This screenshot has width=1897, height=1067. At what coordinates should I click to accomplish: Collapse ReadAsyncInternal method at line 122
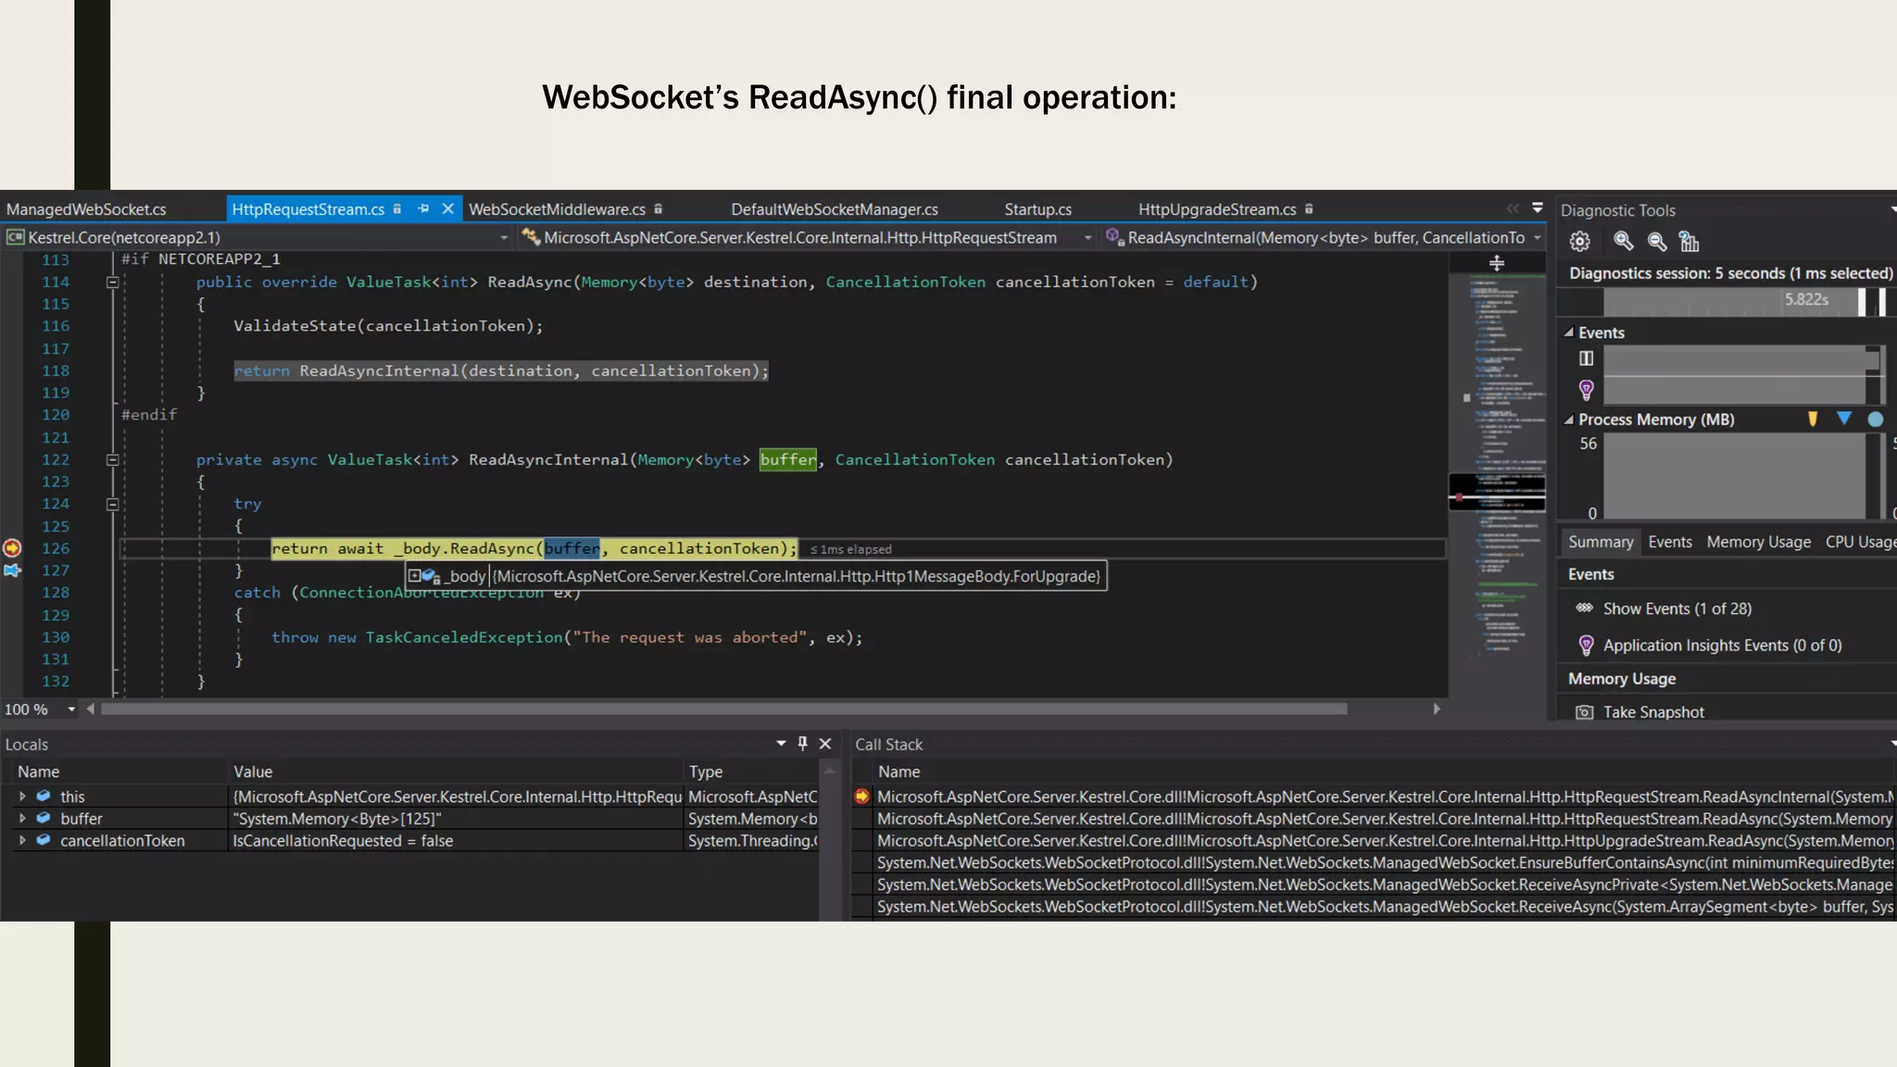coord(112,459)
